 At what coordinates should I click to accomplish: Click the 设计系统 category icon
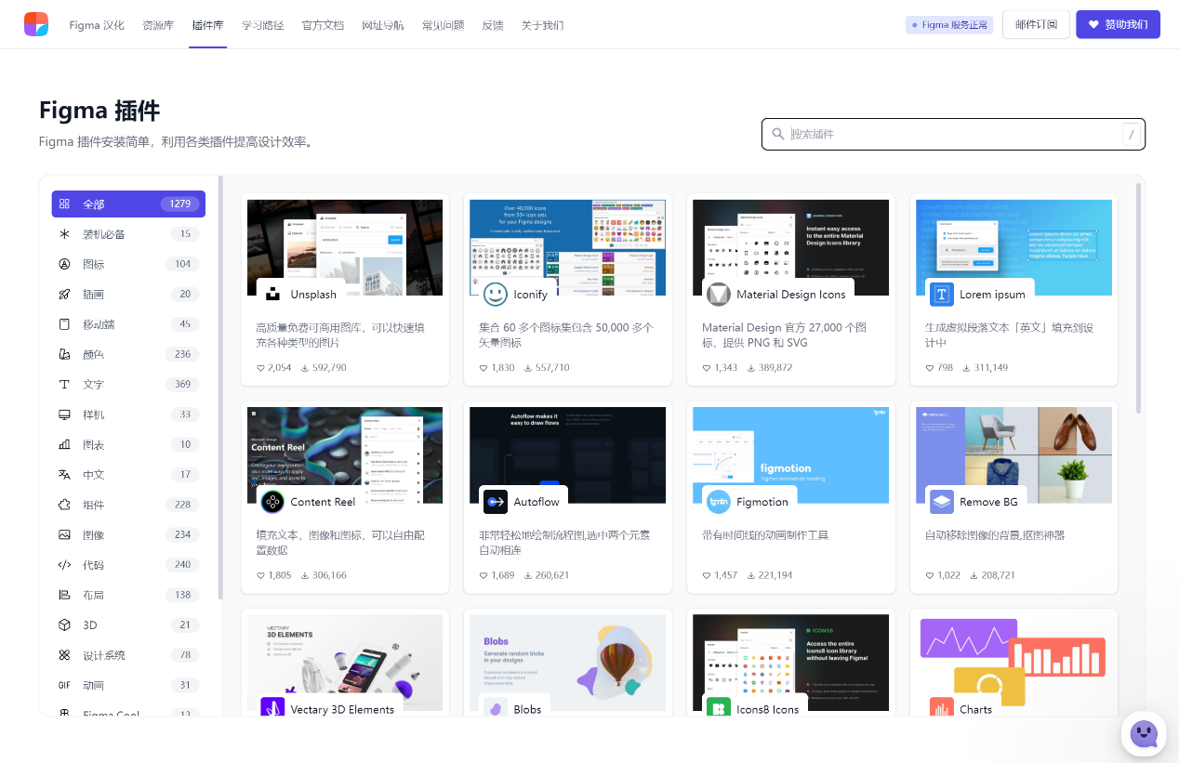pos(64,655)
